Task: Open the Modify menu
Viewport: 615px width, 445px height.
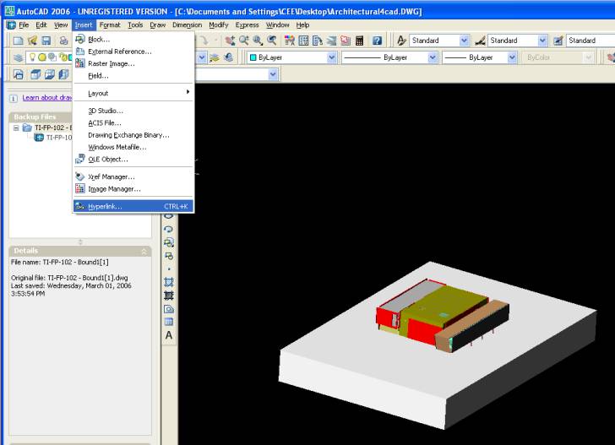Action: click(218, 25)
